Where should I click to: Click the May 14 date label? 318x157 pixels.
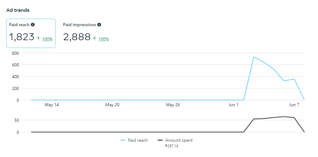pyautogui.click(x=52, y=105)
